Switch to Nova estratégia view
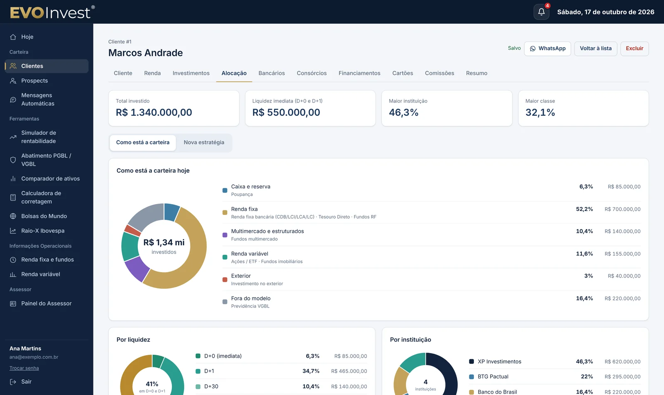664x395 pixels. [204, 142]
